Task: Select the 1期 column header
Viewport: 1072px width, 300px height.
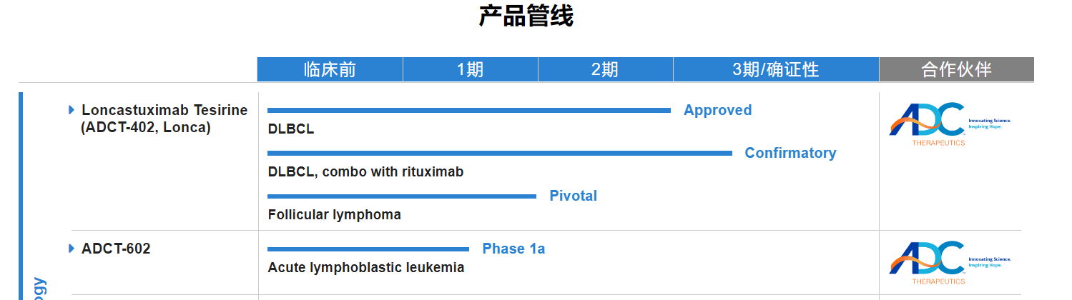Action: click(x=471, y=69)
